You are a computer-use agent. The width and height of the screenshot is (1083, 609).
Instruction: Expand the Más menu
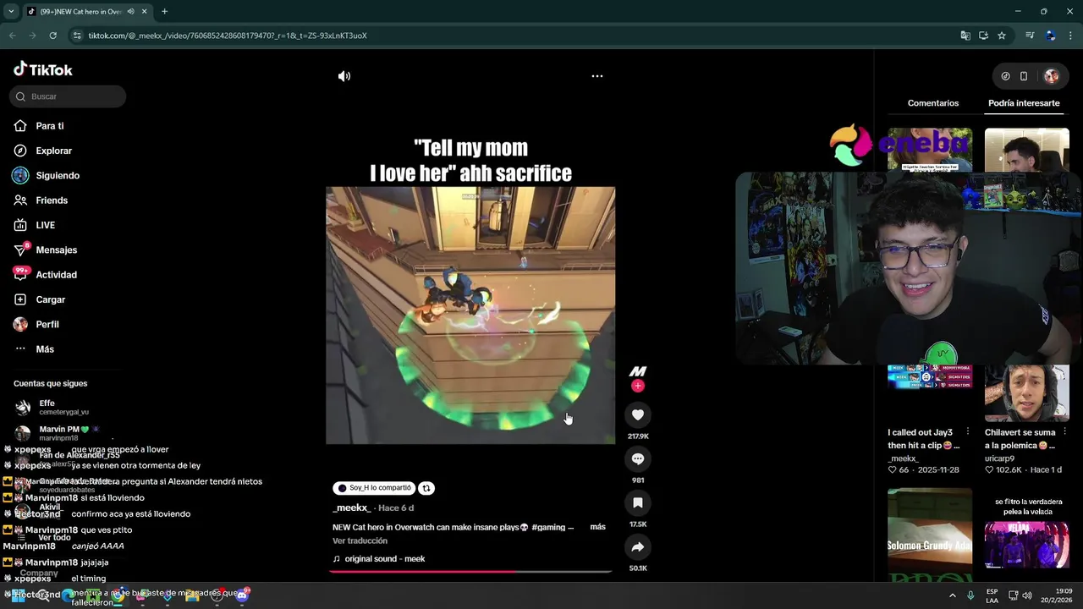45,349
